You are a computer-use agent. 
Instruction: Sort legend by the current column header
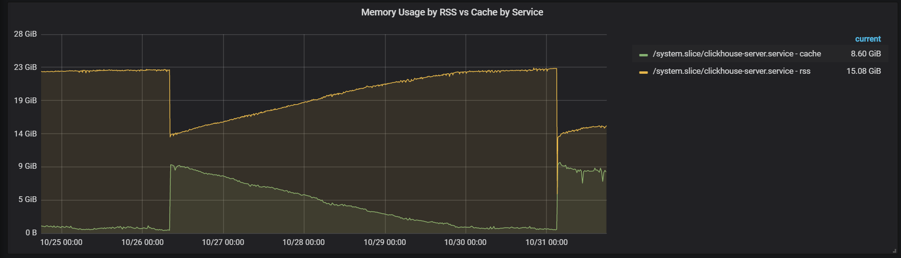tap(868, 39)
